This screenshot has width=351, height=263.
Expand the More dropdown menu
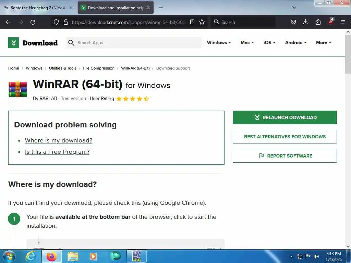click(x=324, y=42)
